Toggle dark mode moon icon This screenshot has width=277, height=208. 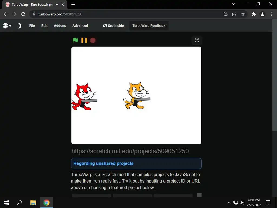pos(19,26)
